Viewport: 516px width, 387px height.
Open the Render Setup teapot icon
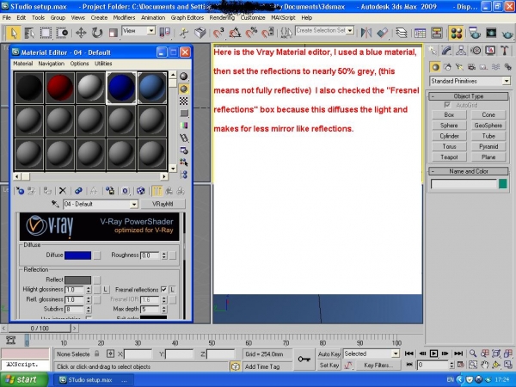click(474, 33)
